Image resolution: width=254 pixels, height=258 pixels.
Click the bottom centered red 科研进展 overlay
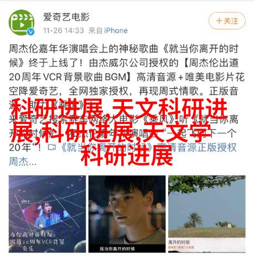pos(127,156)
